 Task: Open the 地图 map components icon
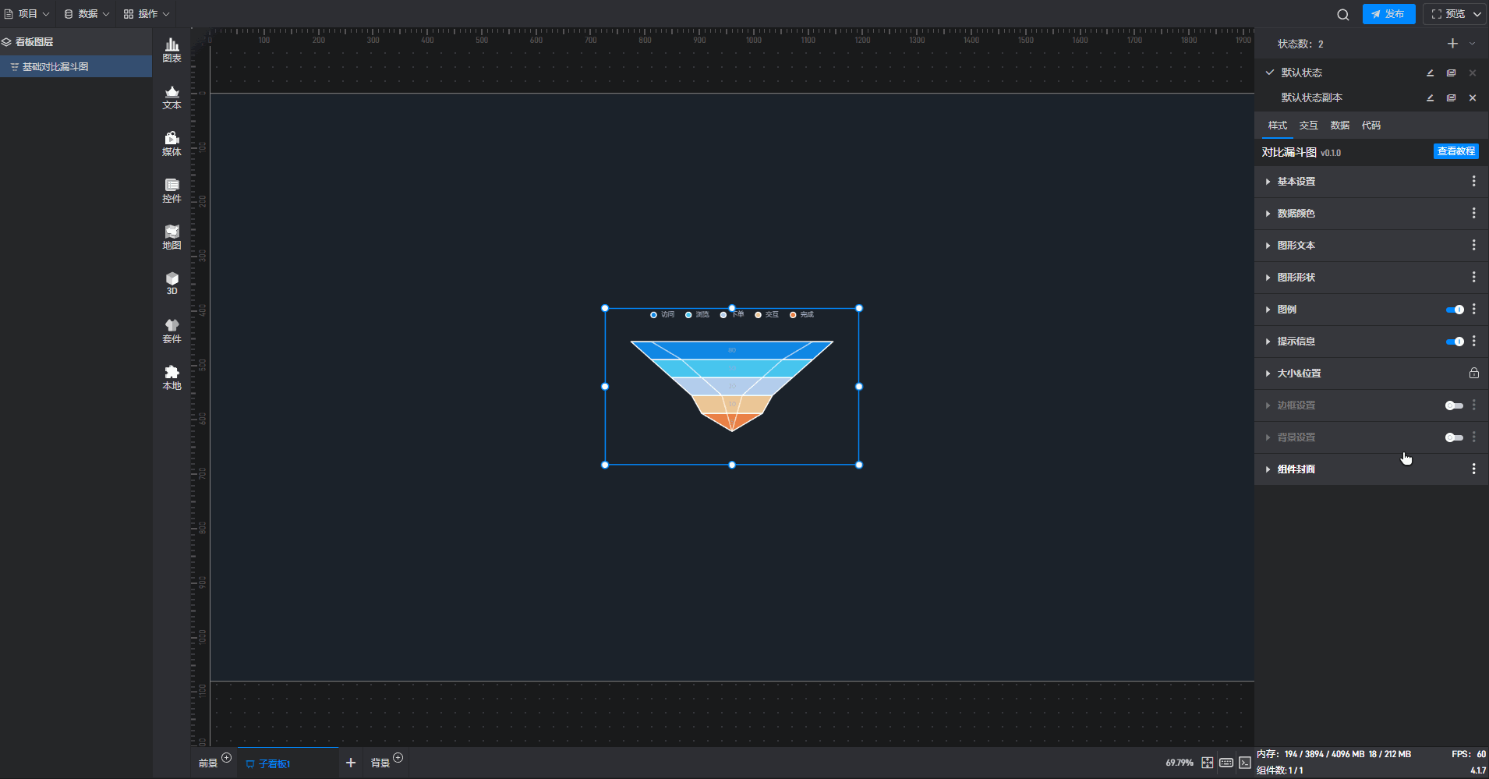(172, 237)
